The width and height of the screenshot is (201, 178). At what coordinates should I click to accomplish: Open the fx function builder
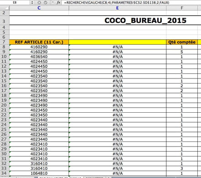click(58, 2)
